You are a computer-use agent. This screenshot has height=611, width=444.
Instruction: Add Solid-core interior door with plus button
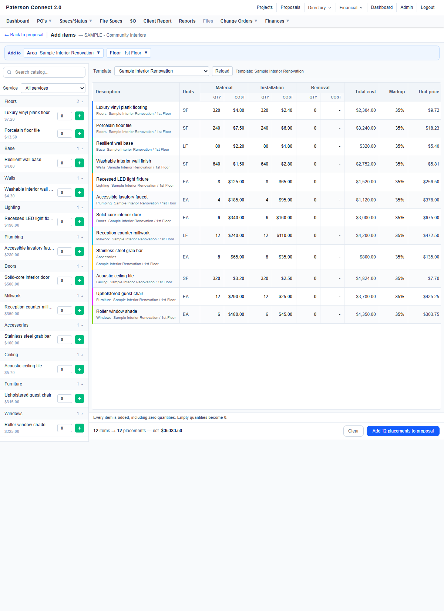click(x=80, y=281)
